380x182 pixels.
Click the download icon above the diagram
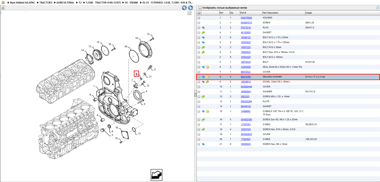pos(3,8)
